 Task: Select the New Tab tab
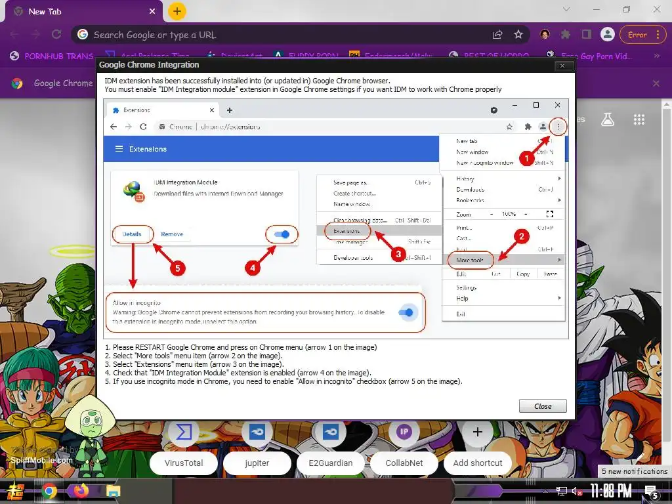click(x=83, y=12)
